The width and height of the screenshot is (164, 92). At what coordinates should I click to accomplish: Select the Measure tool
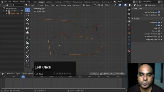[27, 42]
